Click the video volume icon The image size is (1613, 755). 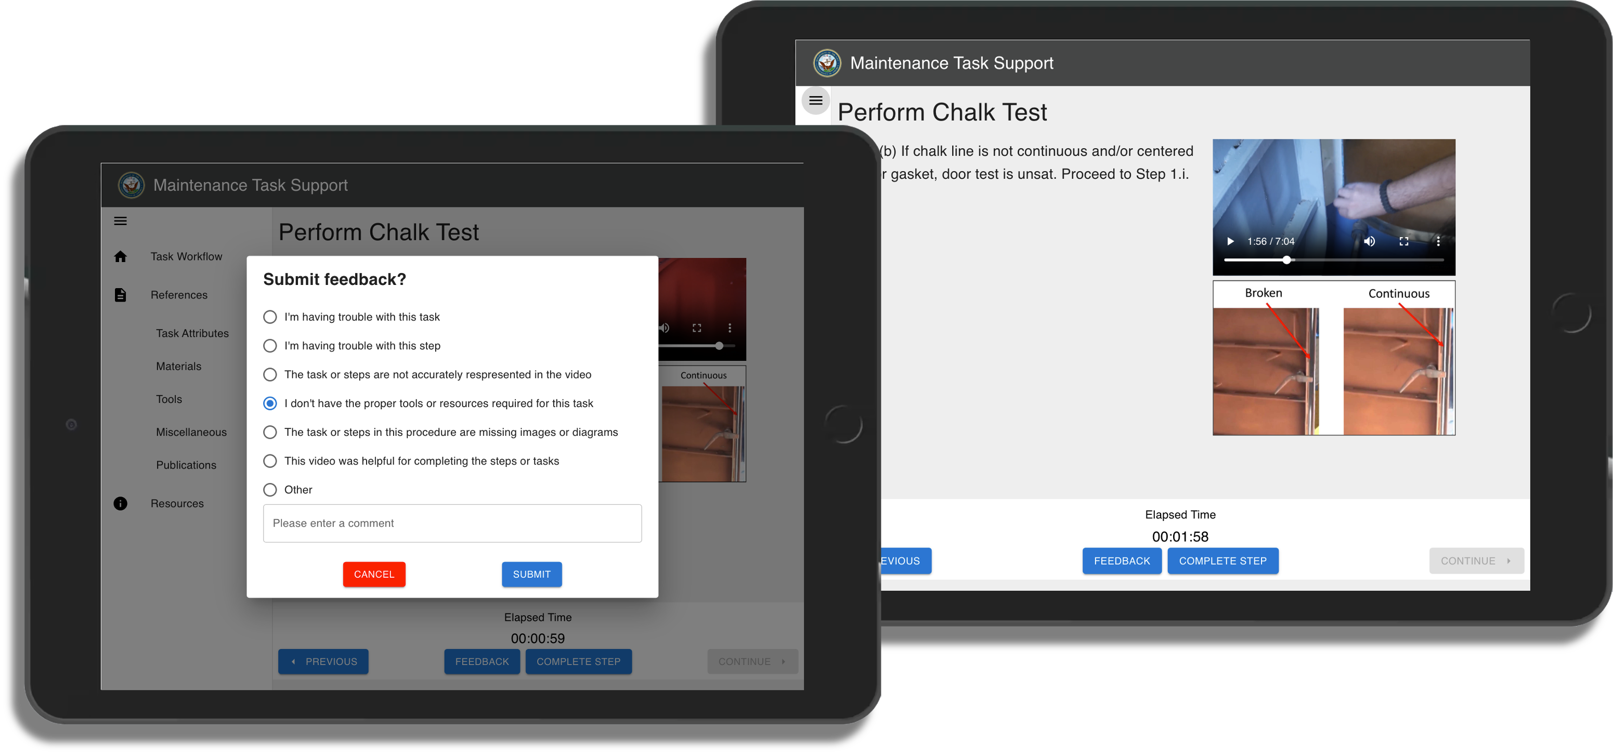point(1370,242)
